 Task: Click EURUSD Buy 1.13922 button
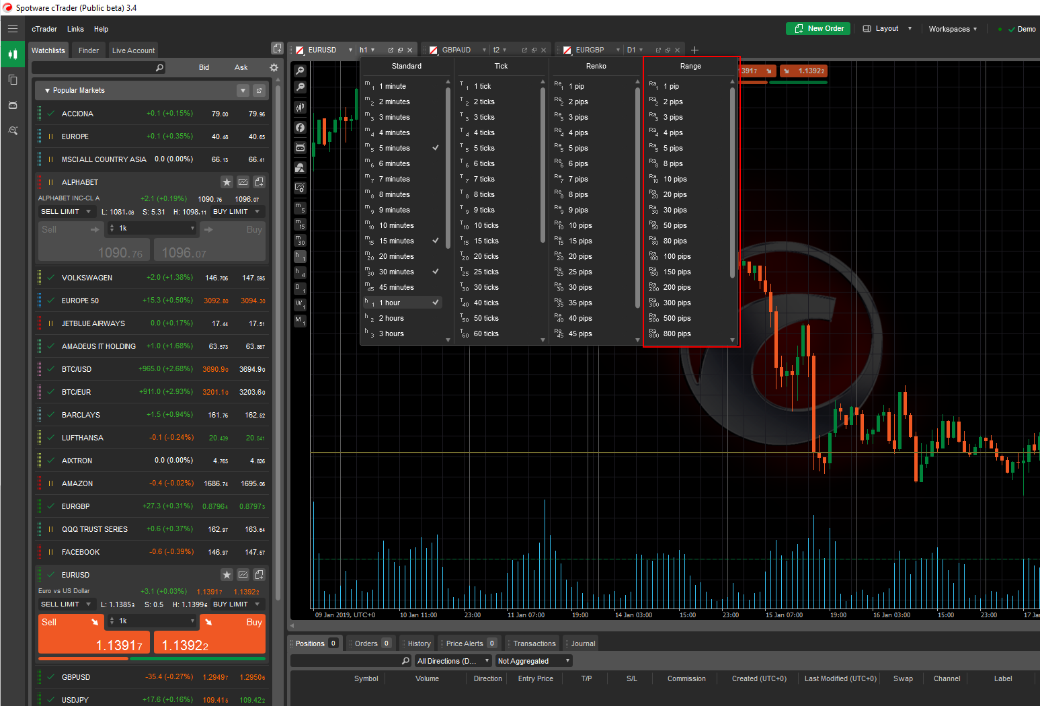click(x=210, y=634)
